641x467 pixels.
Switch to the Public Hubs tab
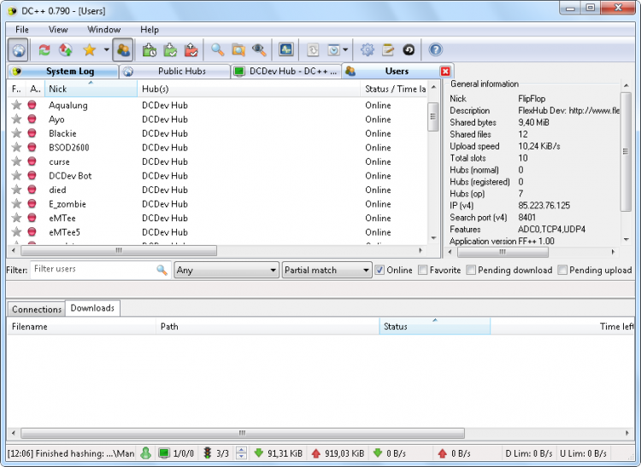[x=175, y=72]
